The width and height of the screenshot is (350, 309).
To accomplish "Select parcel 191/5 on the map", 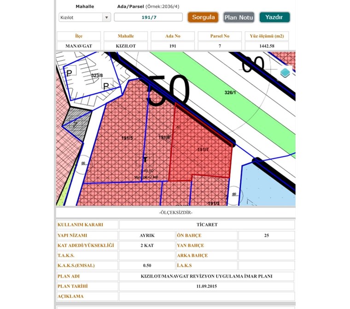I will coord(127,138).
